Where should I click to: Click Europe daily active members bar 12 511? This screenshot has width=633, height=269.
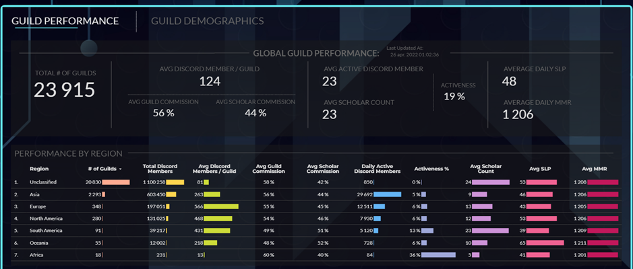click(x=379, y=206)
